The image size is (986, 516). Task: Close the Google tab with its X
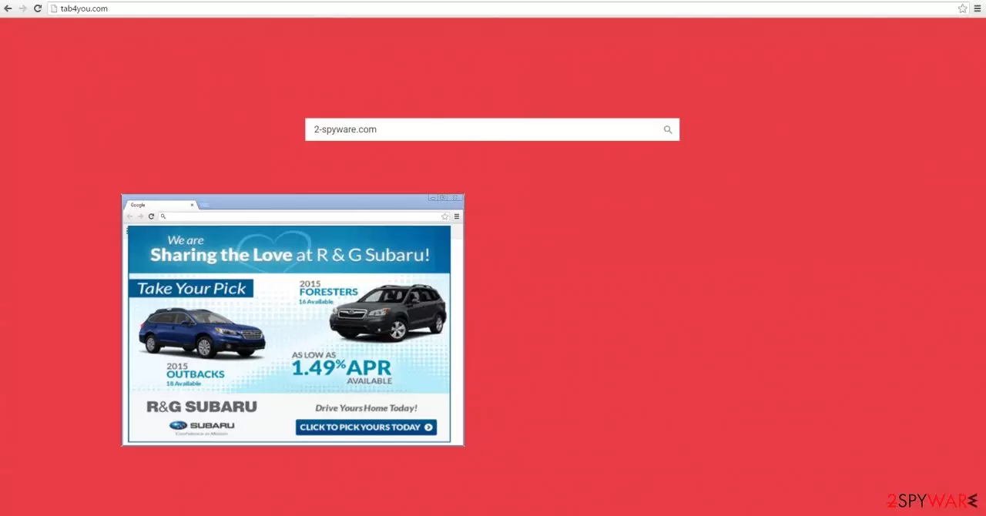pyautogui.click(x=193, y=205)
